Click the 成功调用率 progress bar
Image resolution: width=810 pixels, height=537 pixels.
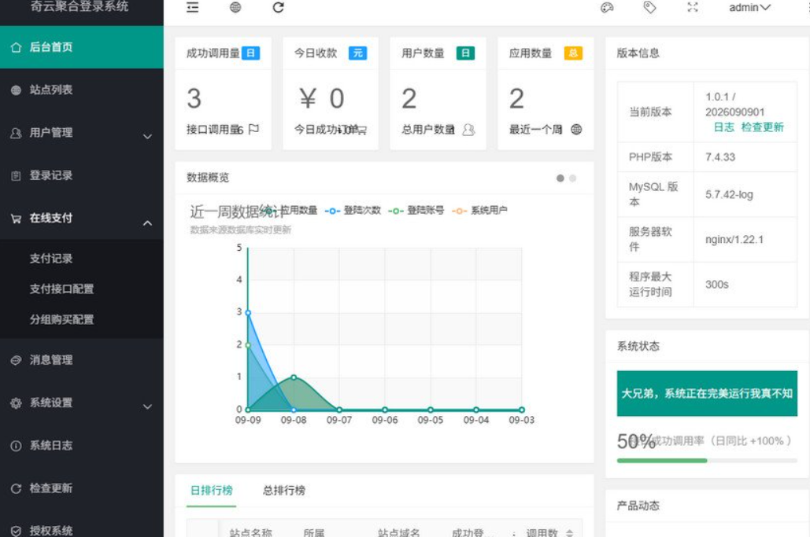click(707, 461)
